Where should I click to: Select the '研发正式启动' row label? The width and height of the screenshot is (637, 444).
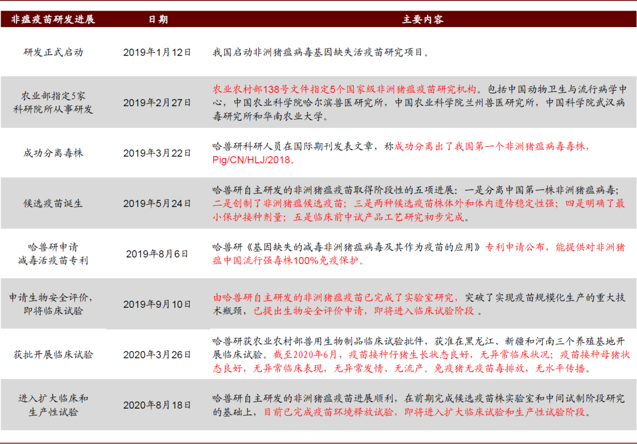click(53, 52)
